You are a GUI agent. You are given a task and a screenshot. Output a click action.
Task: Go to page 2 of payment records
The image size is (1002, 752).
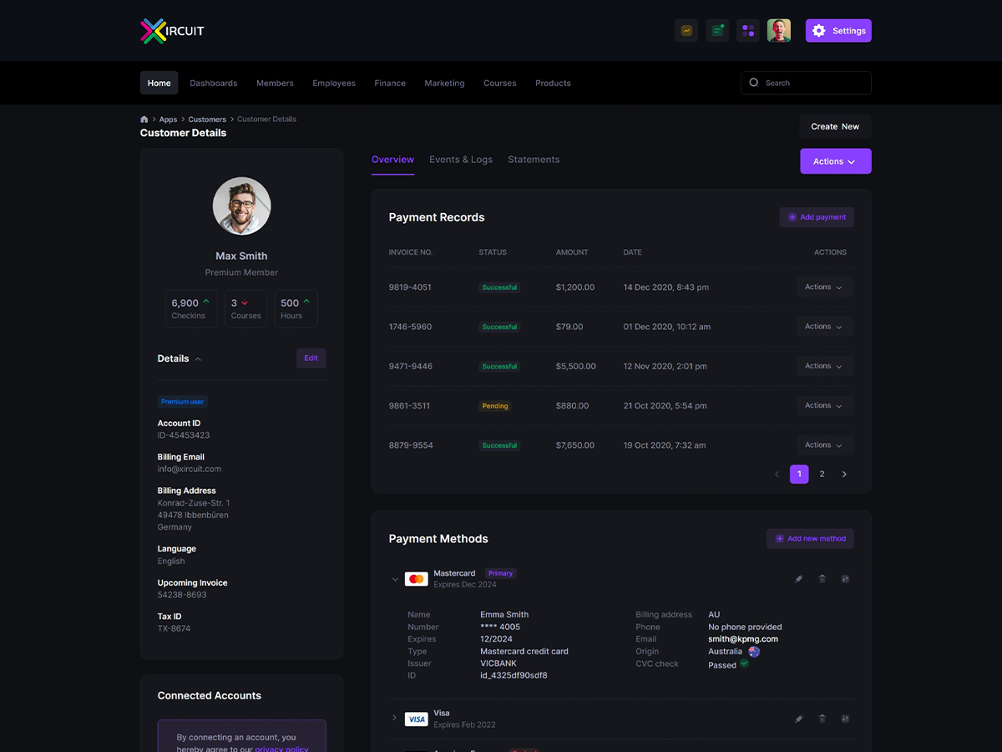pyautogui.click(x=822, y=475)
